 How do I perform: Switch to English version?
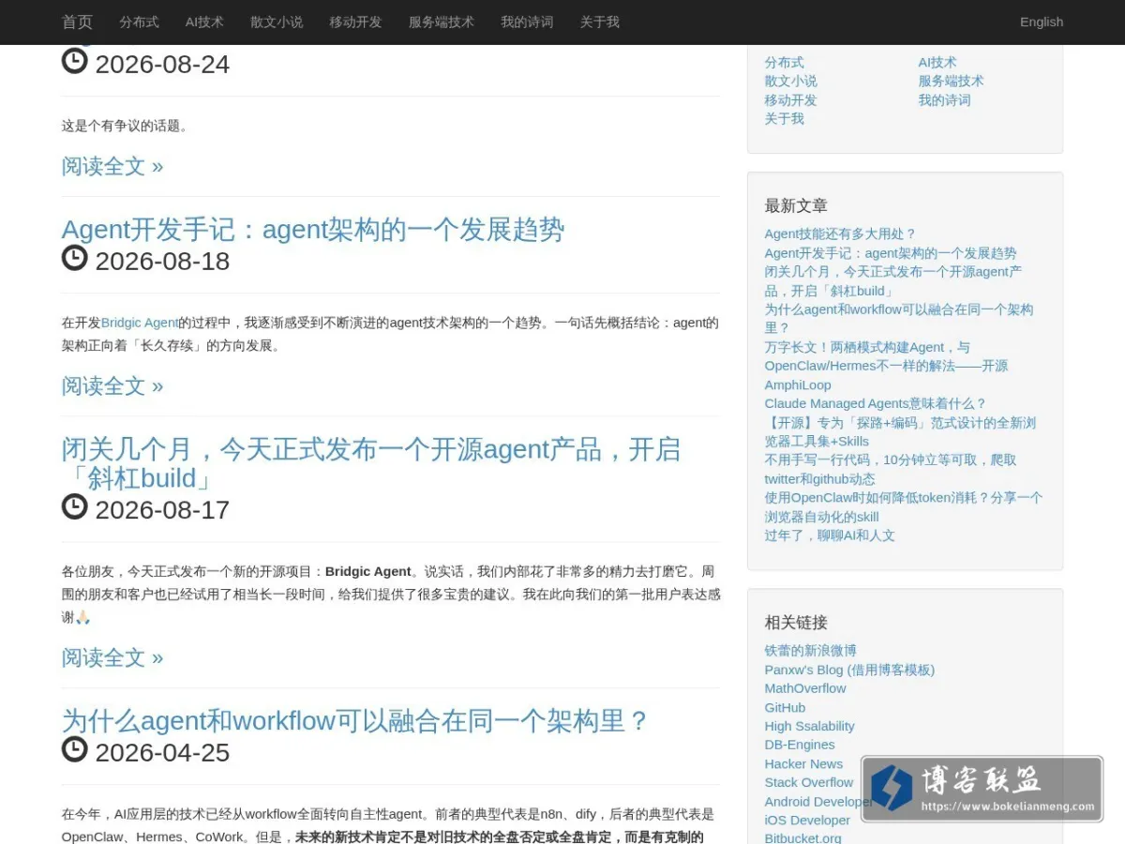click(x=1042, y=22)
